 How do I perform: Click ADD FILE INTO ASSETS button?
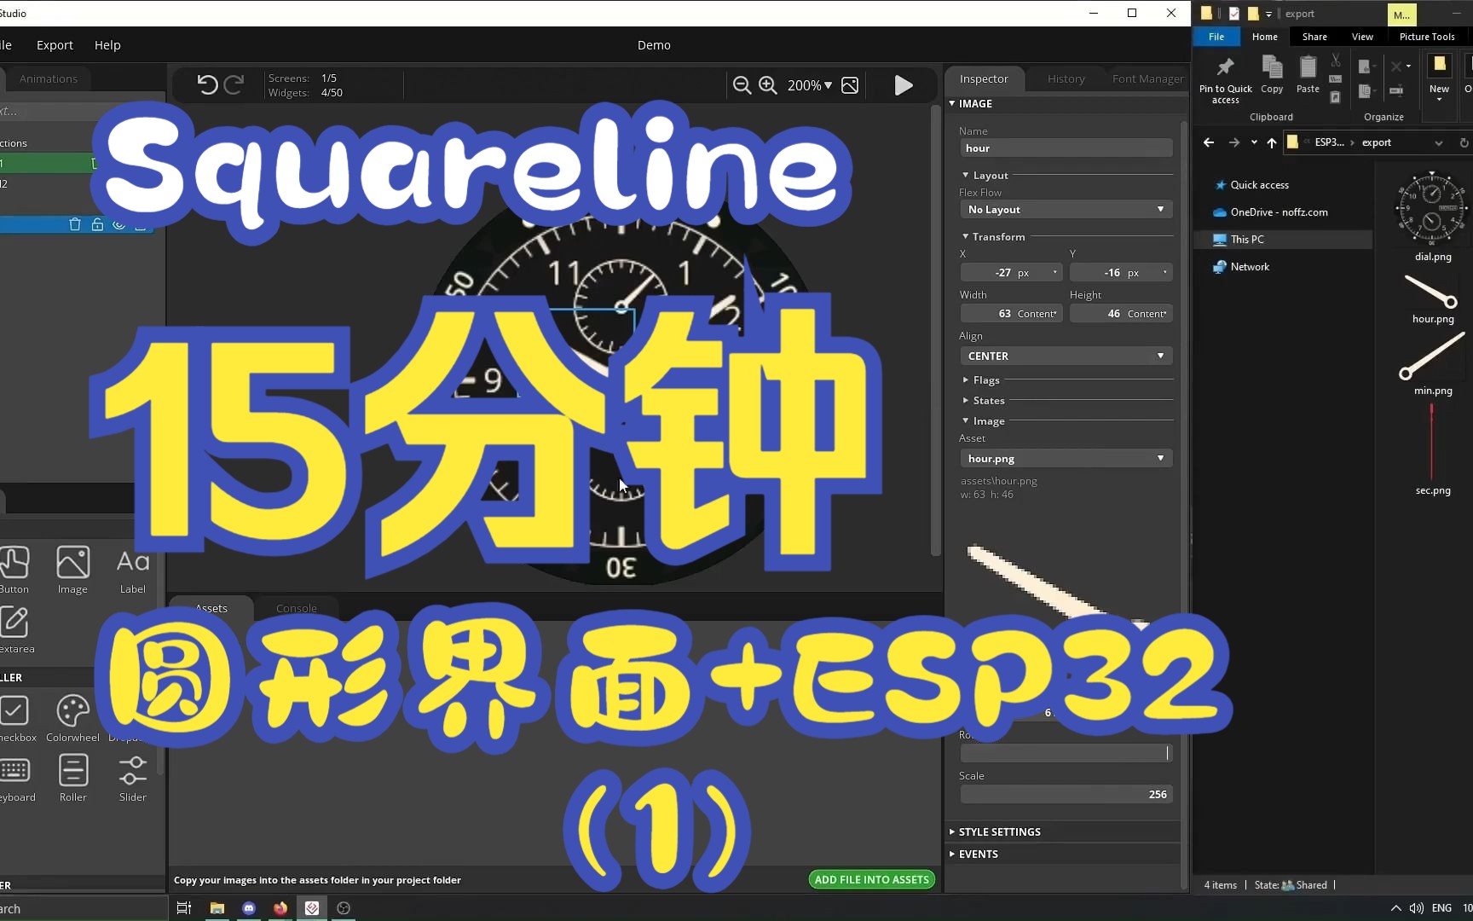pos(871,879)
